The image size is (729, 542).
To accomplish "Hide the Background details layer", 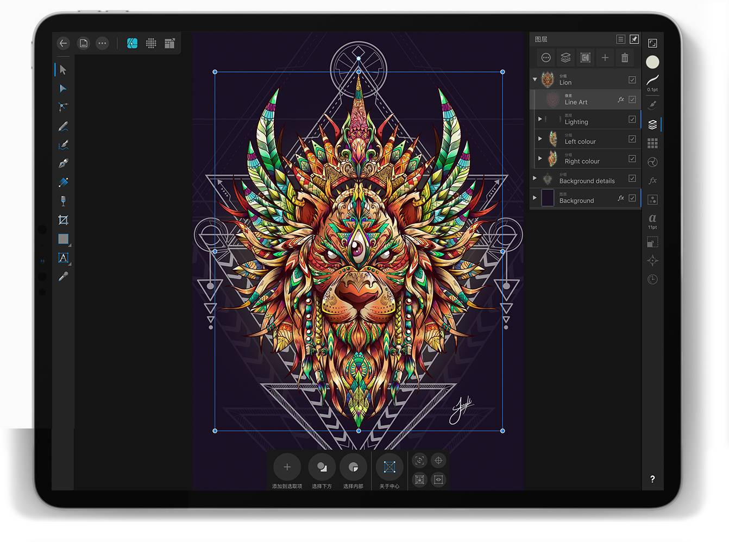I will tap(632, 178).
